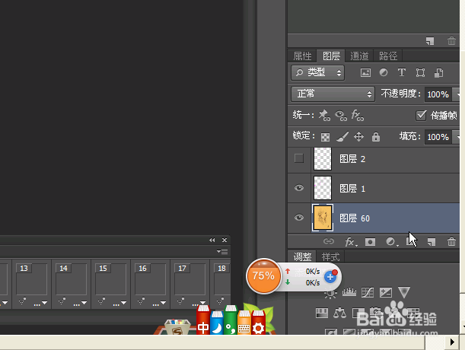Switch to the 调整 tab

pyautogui.click(x=302, y=257)
